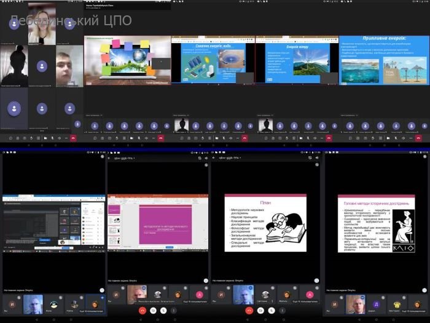Open the three-dot menu under the top-left video grid
Image resolution: width=430 pixels, height=323 pixels.
click(x=41, y=131)
